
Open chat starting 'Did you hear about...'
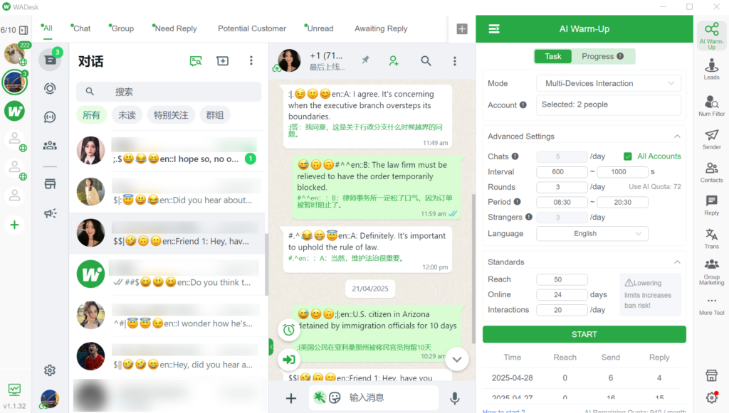167,192
